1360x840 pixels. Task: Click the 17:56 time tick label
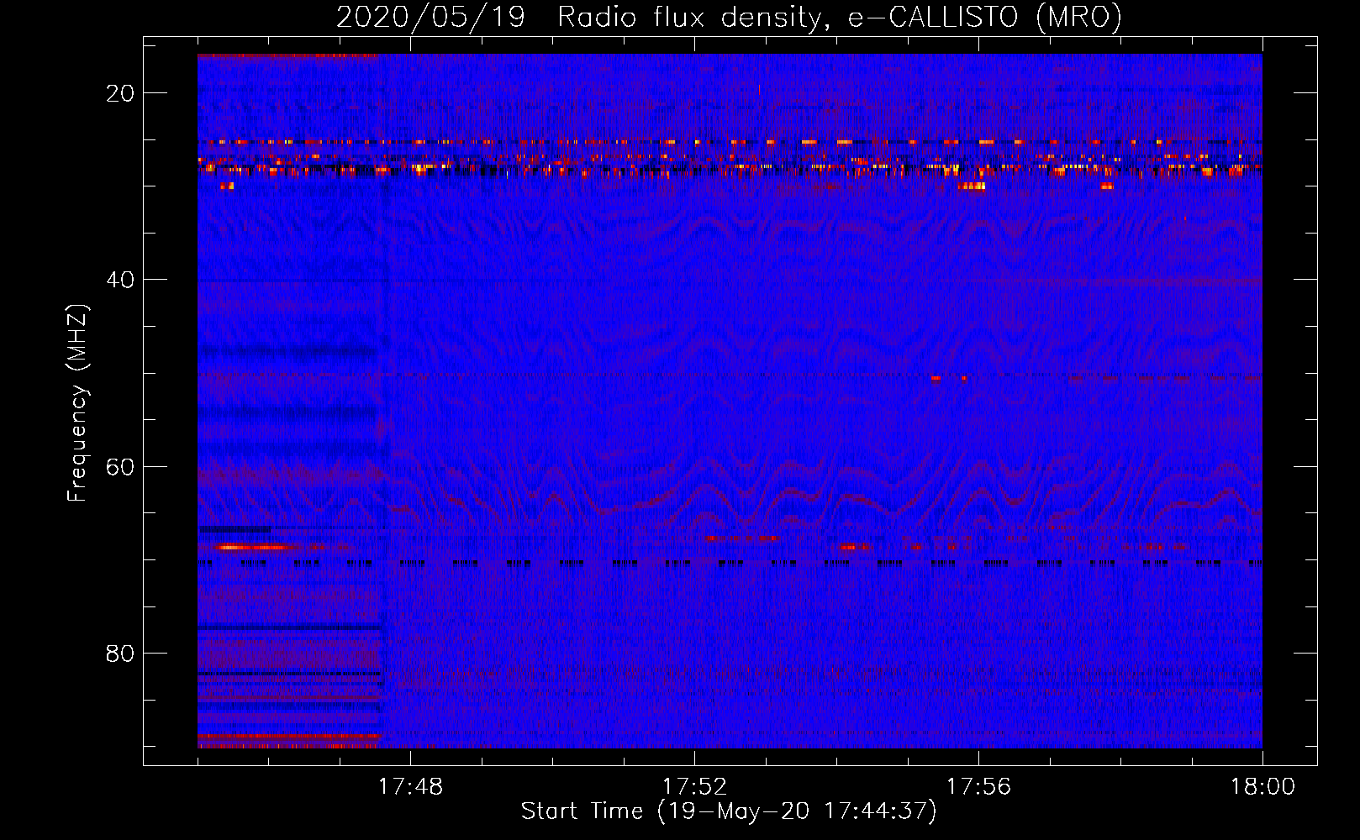978,787
